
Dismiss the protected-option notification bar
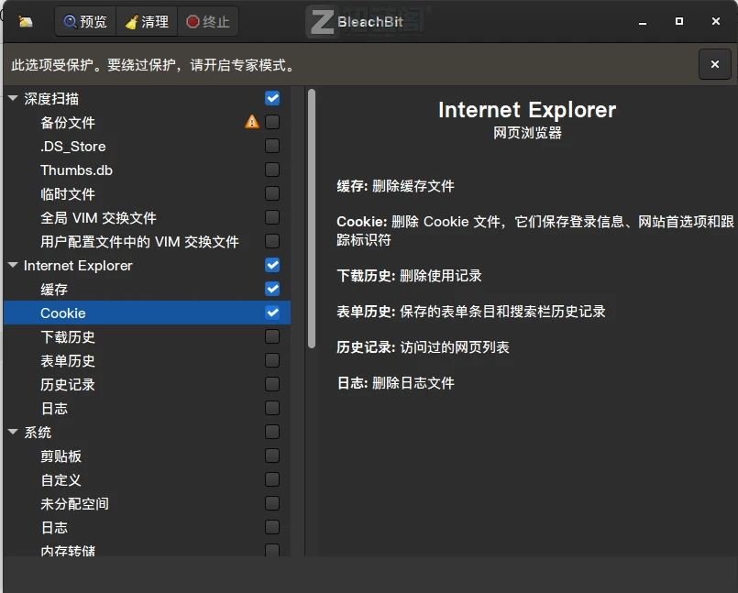click(714, 64)
